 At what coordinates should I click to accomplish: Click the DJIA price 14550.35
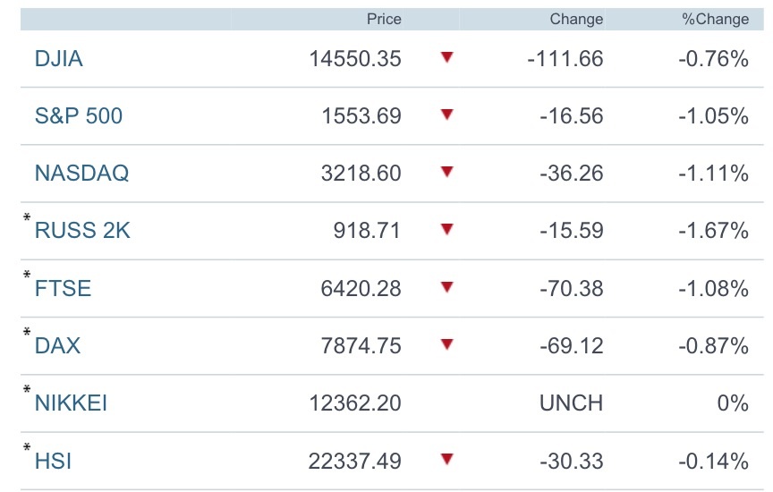(355, 59)
